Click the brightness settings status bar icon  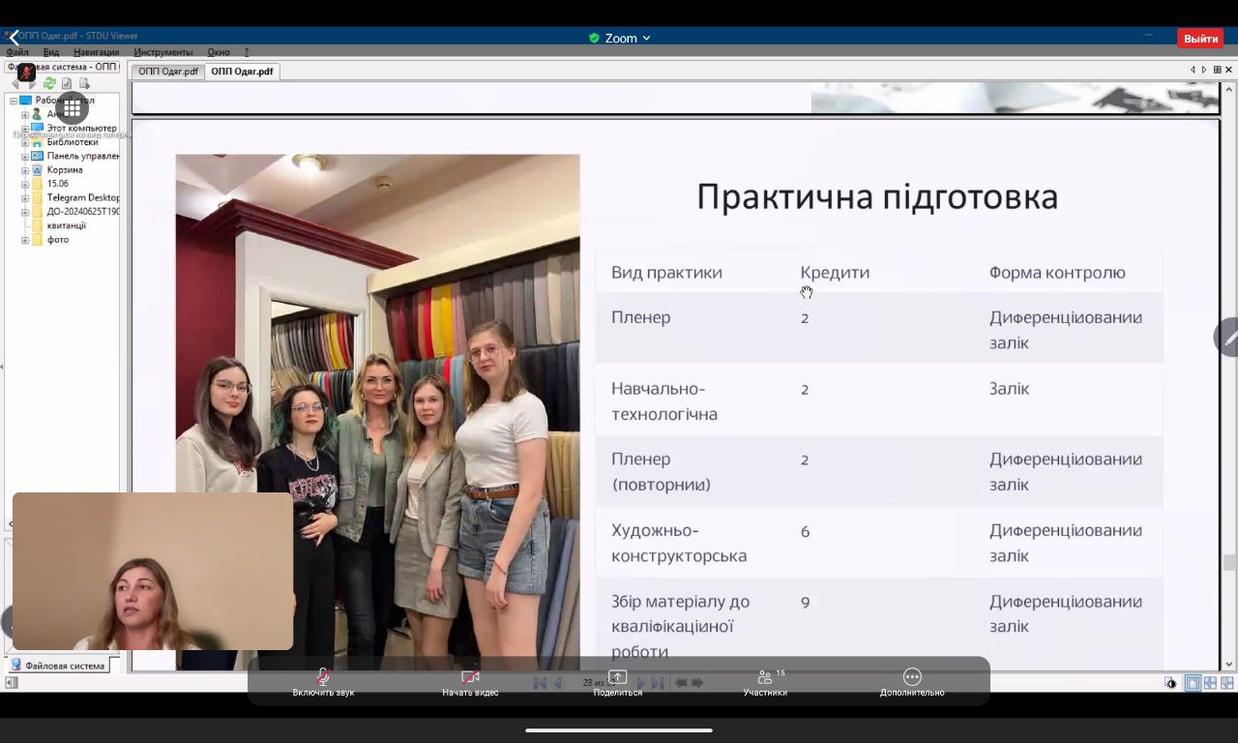point(1171,683)
